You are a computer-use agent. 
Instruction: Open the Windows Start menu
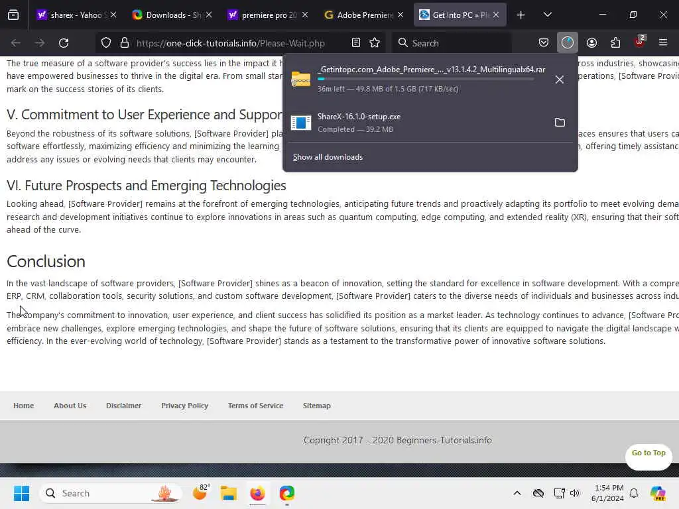(x=21, y=493)
